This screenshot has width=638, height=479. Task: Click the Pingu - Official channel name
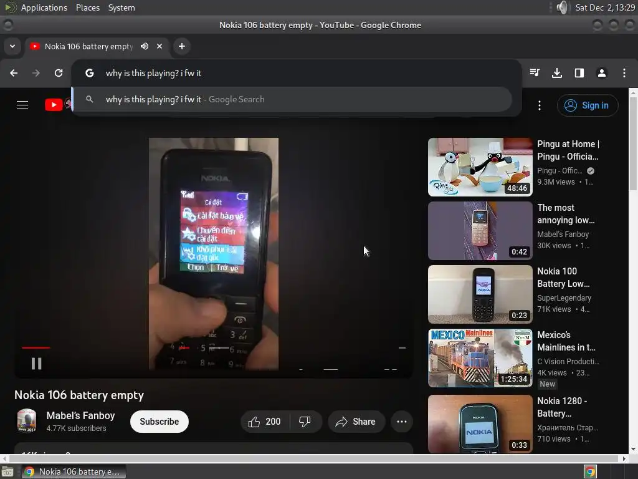[560, 171]
